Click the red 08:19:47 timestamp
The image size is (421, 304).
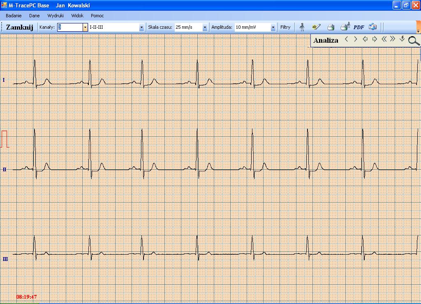point(26,297)
